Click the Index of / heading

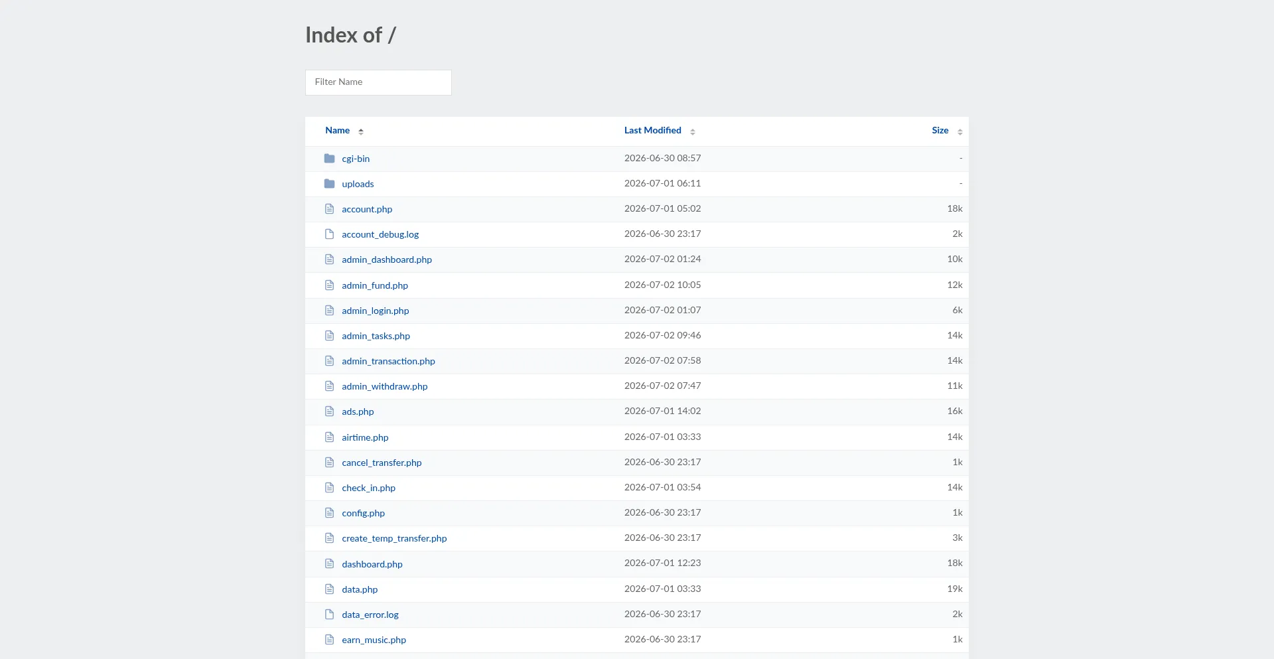coord(350,35)
